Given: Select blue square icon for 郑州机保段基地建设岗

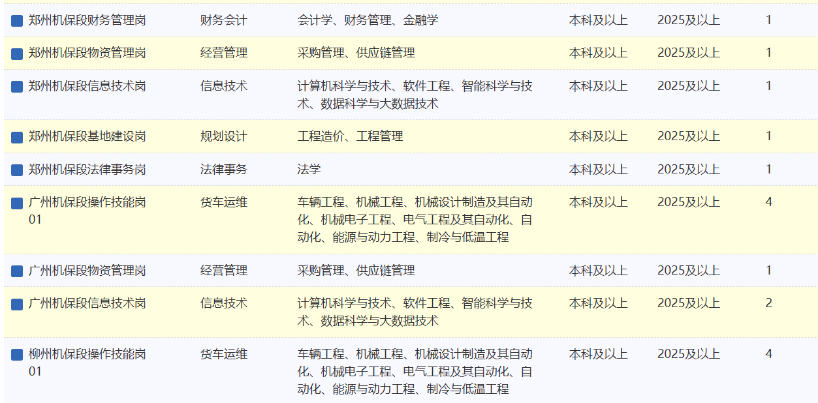Looking at the screenshot, I should [x=17, y=137].
